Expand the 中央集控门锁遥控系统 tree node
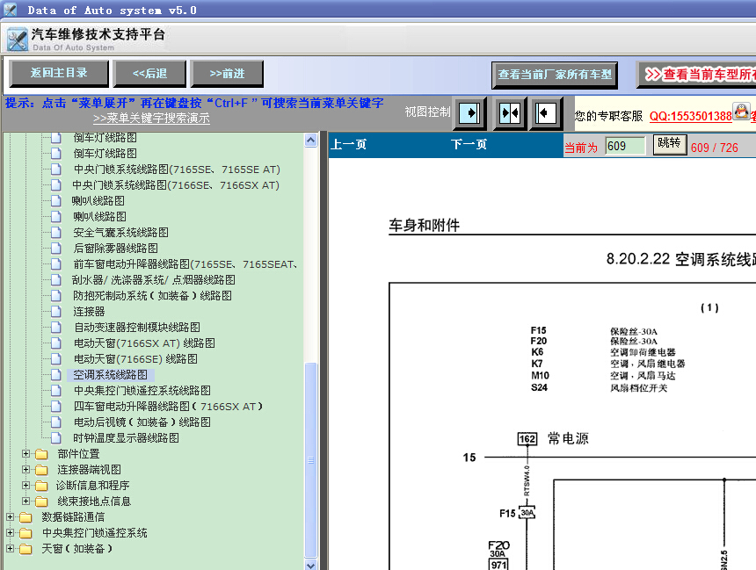 (x=10, y=533)
